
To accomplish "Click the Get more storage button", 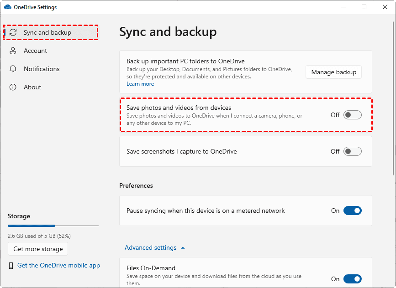I will pyautogui.click(x=37, y=249).
